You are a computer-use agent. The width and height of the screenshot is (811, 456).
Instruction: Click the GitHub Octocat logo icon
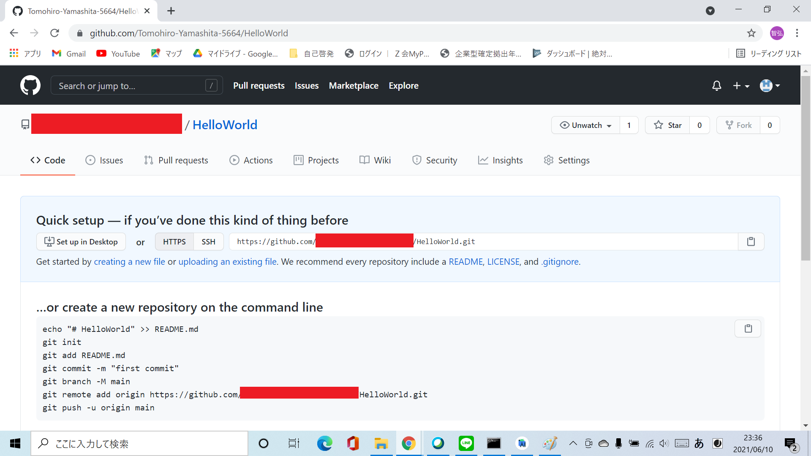(x=30, y=85)
